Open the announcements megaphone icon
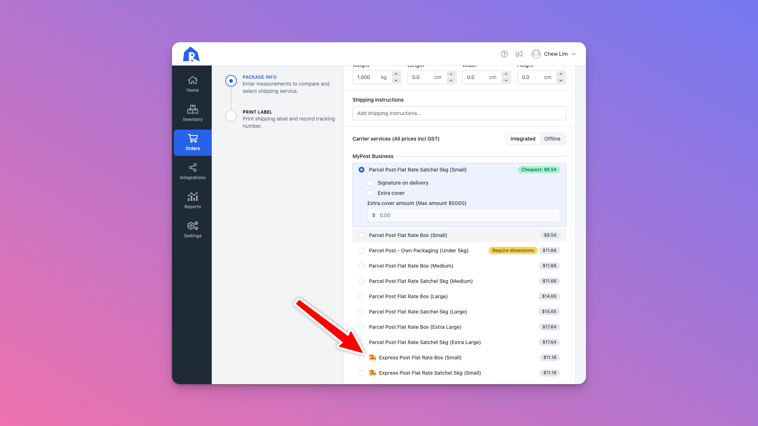The image size is (758, 426). tap(519, 54)
